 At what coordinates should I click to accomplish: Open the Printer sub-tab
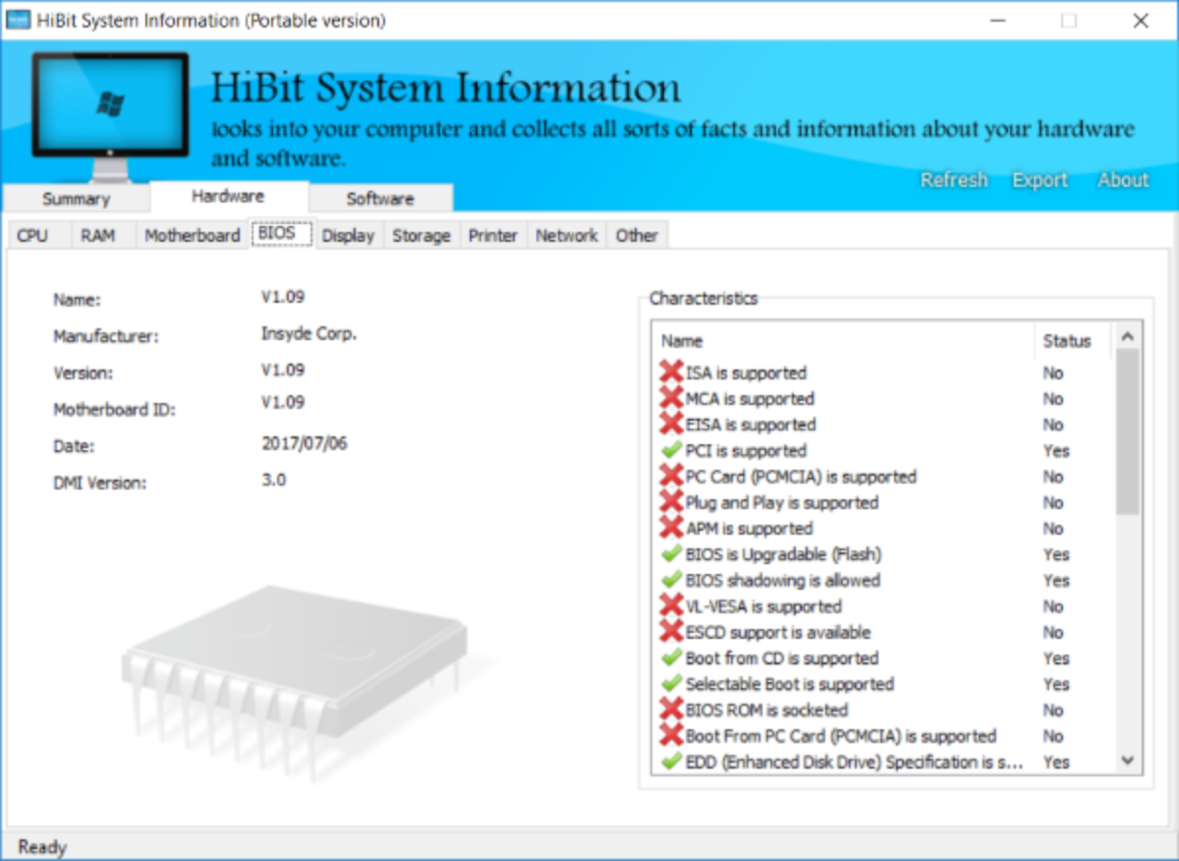click(x=493, y=236)
